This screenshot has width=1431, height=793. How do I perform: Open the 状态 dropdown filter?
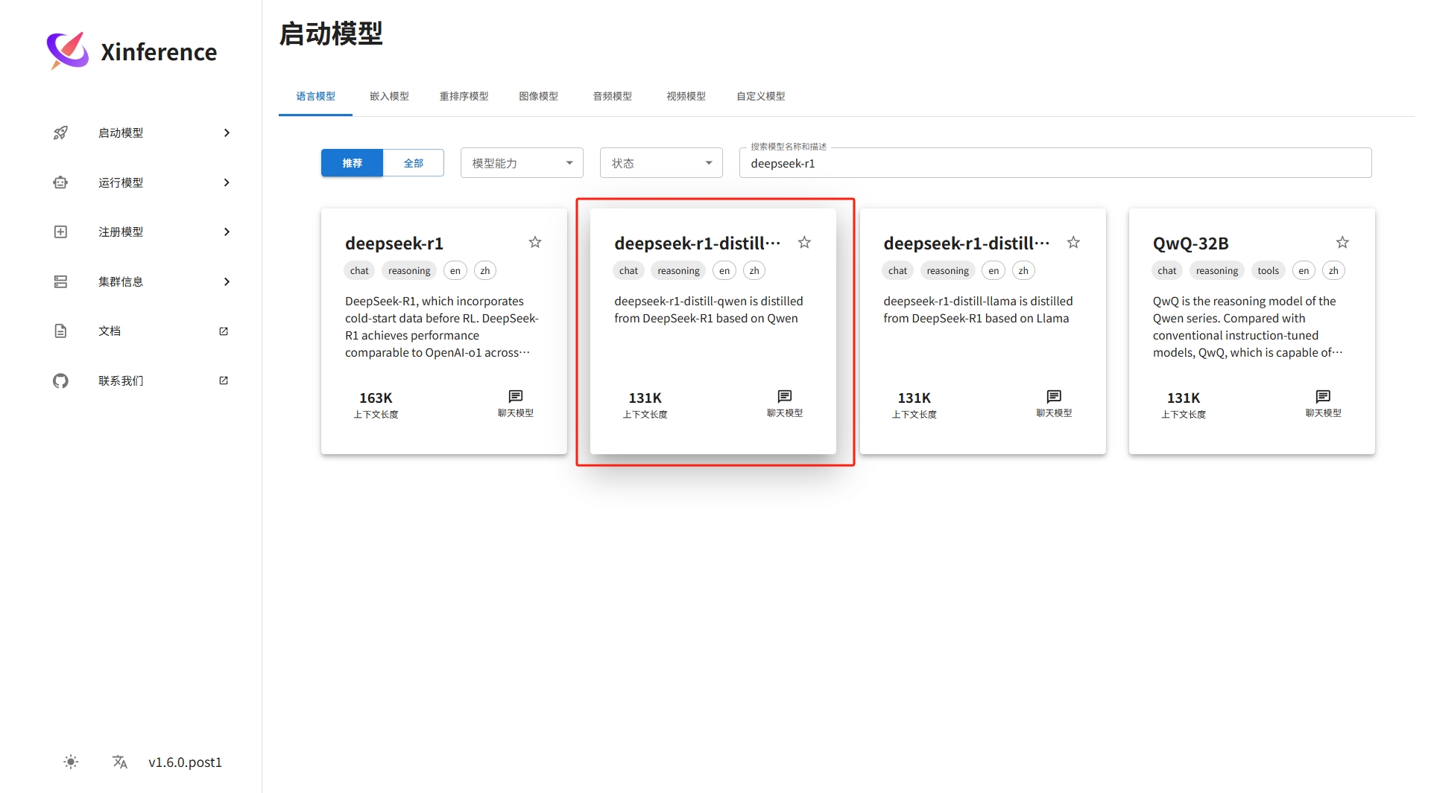(x=661, y=163)
